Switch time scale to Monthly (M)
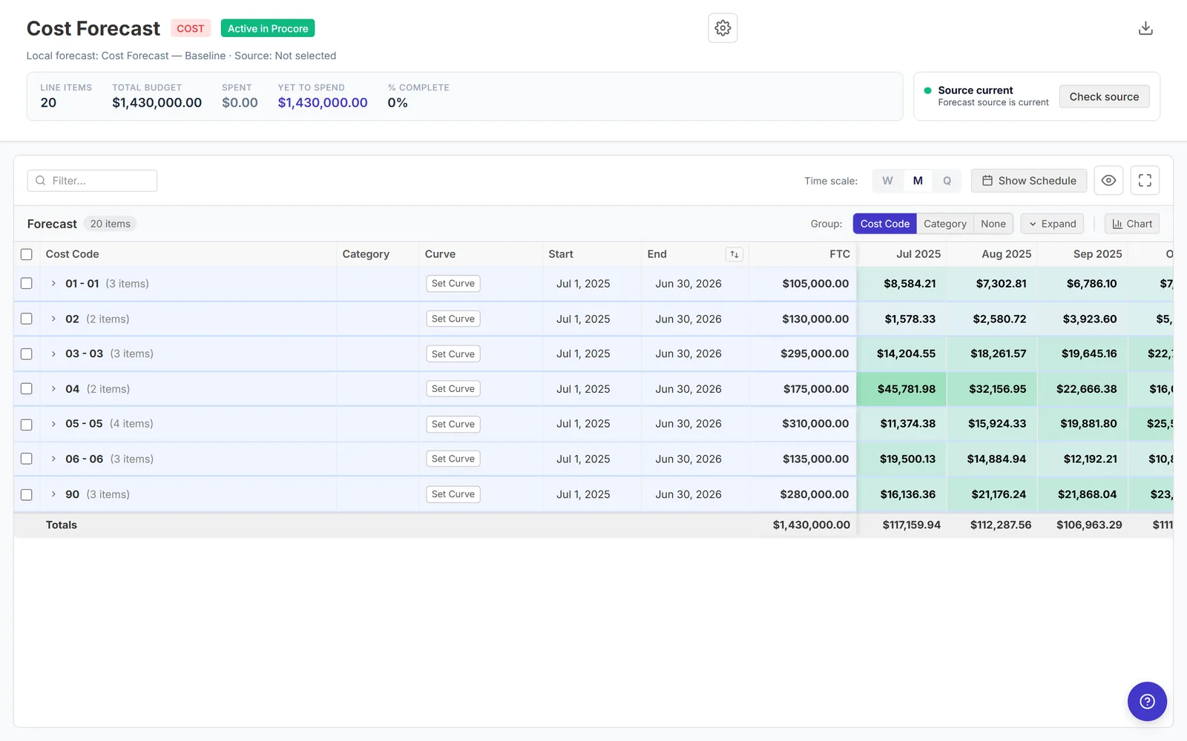The height and width of the screenshot is (741, 1187). tap(918, 181)
